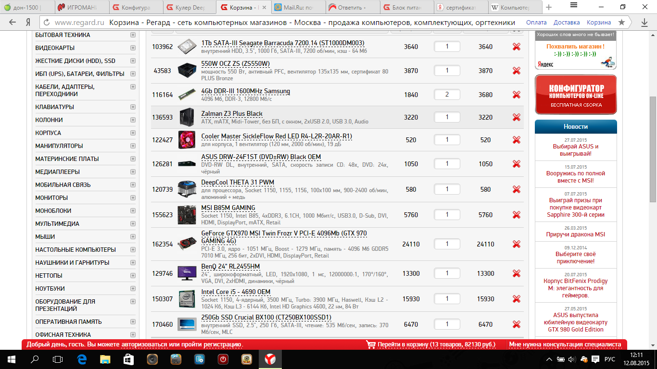The width and height of the screenshot is (657, 369).
Task: Click Похвалить магазин in the Yandex widget
Action: pos(576,47)
